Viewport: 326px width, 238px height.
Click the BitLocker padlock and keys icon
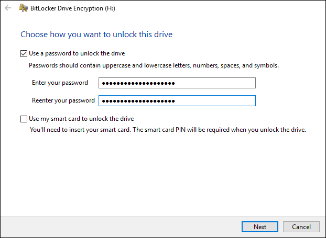(24, 8)
